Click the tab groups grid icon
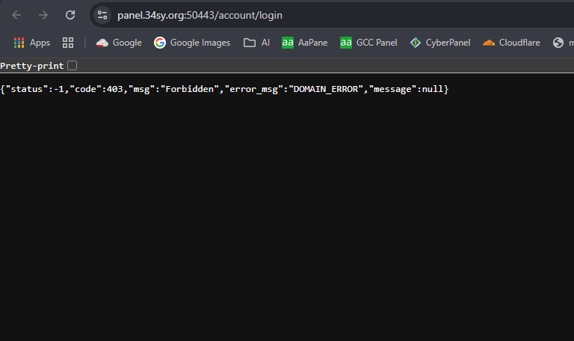574x341 pixels. 68,43
